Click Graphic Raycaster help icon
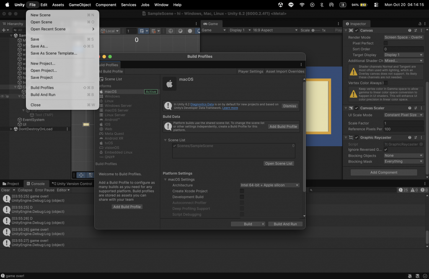Viewport: 429px width, 279px height. [410, 137]
